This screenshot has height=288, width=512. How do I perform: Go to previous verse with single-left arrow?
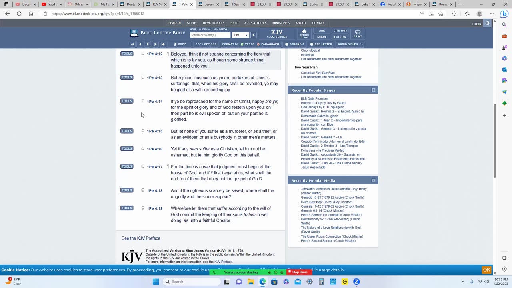[x=140, y=44]
